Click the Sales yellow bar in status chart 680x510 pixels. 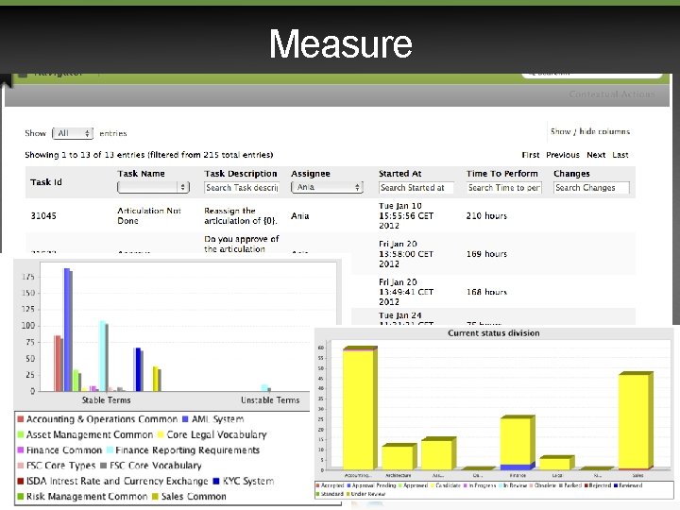pos(634,421)
